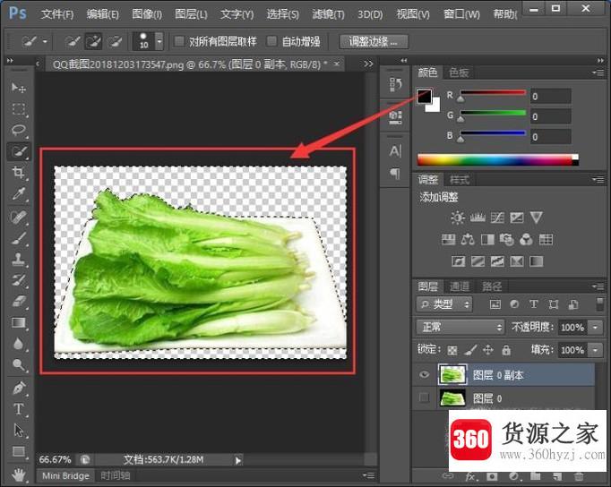Select the Hand tool
This screenshot has height=487, width=611.
(x=18, y=474)
